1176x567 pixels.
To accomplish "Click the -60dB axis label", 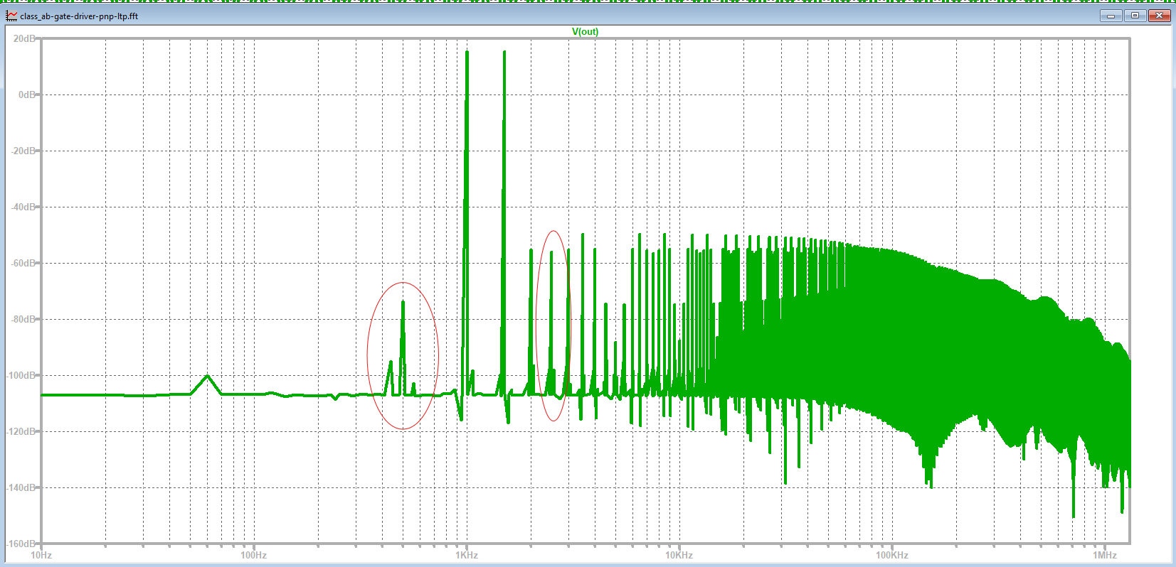I will [23, 263].
